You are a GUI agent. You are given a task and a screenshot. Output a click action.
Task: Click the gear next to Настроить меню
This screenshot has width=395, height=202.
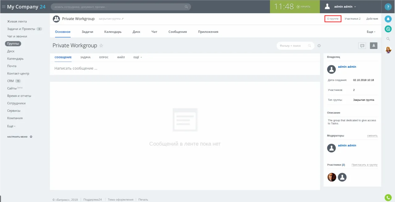(x=31, y=137)
